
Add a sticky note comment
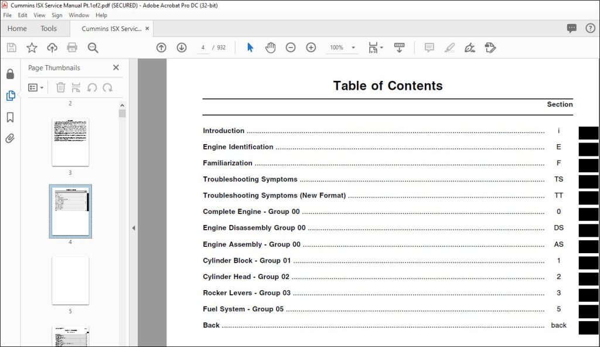(x=429, y=47)
